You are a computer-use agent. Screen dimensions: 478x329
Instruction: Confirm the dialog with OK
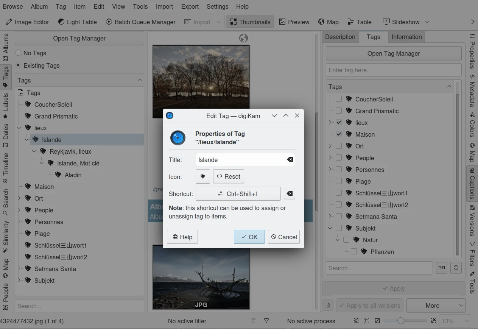tap(249, 237)
